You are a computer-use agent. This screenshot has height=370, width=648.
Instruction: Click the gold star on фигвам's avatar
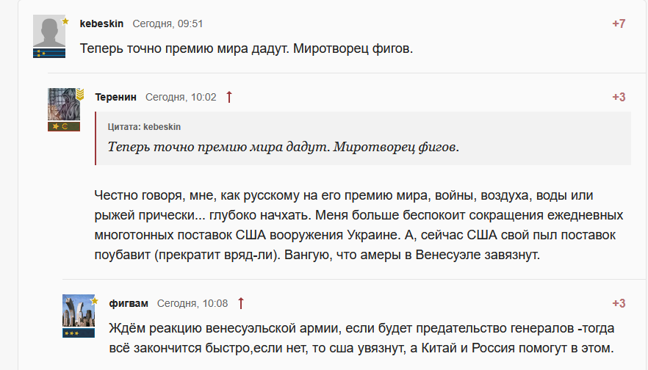93,300
